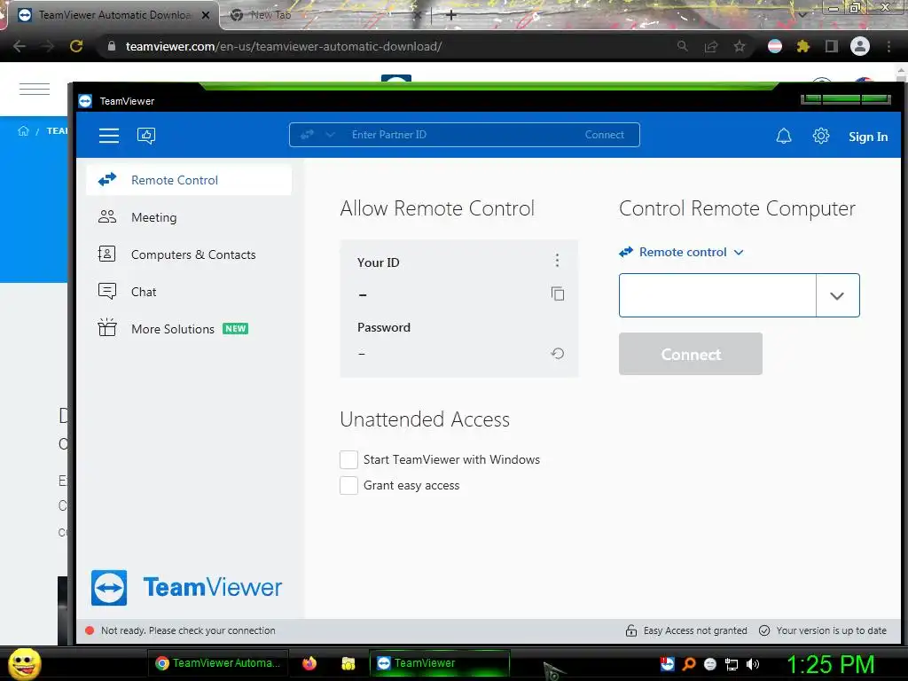
Task: Click the lock icon in the status bar
Action: click(x=631, y=630)
